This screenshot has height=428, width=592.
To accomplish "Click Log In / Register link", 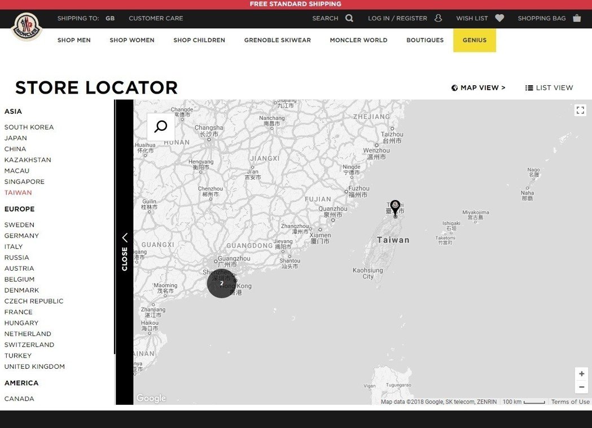I will [397, 18].
